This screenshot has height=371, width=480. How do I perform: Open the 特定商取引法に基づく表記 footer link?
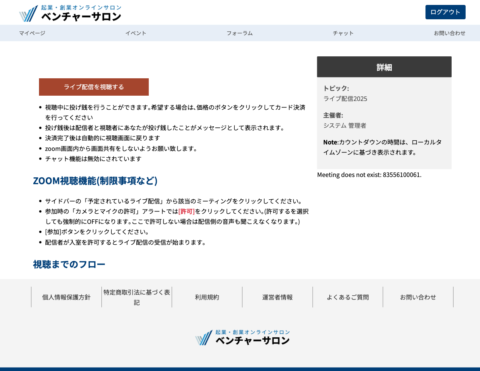pyautogui.click(x=136, y=297)
